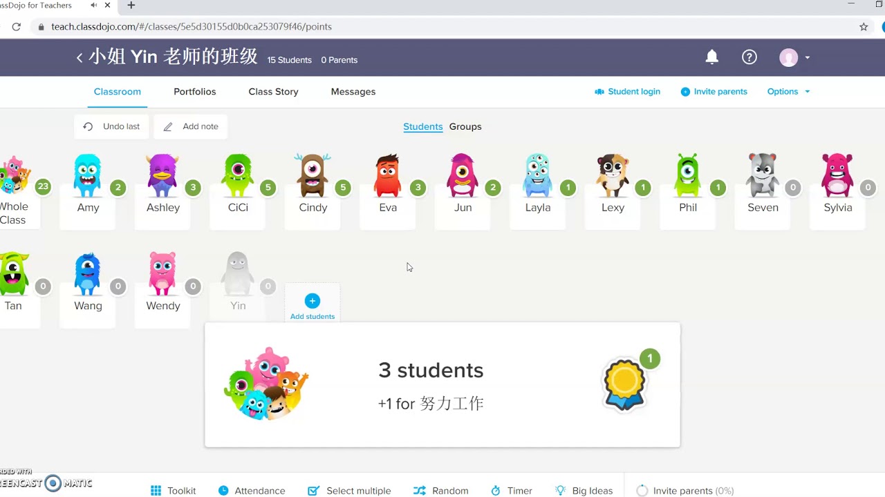Select Yin's grayed-out ghost avatar
This screenshot has width=885, height=497.
(x=237, y=274)
